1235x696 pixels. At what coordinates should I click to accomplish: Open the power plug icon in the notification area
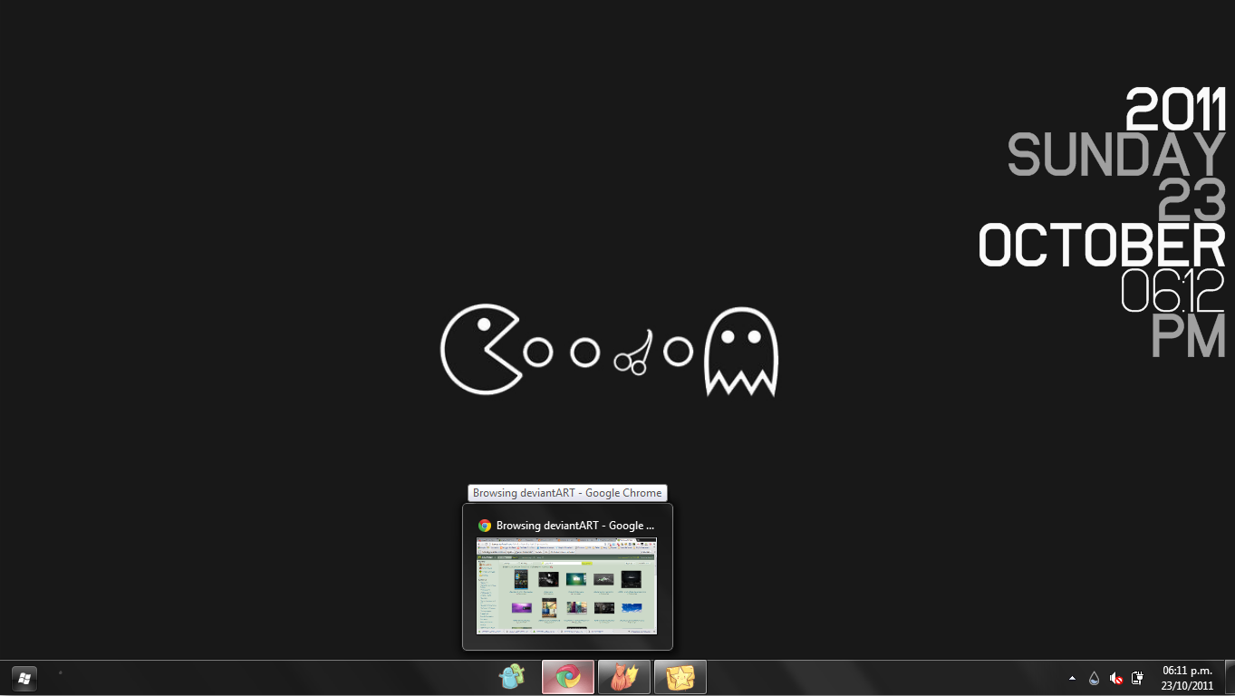(1137, 677)
